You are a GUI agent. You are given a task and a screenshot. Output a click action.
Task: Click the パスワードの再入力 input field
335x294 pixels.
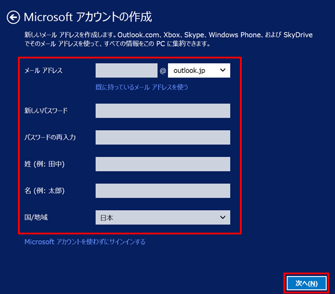click(163, 137)
